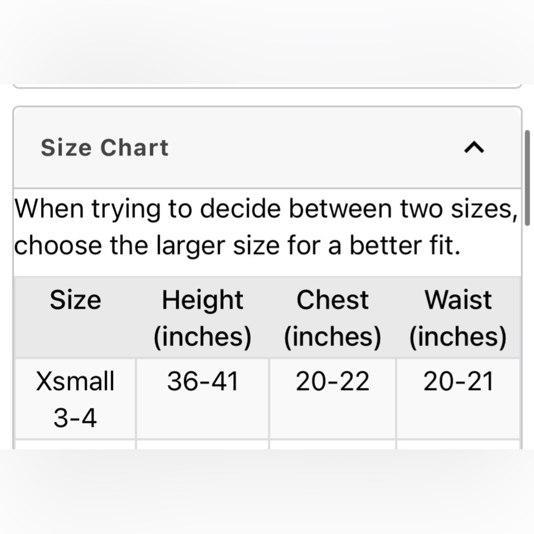Screen dimensions: 534x534
Task: Click the cut-off cell beneath 20-21
Action: [x=458, y=444]
